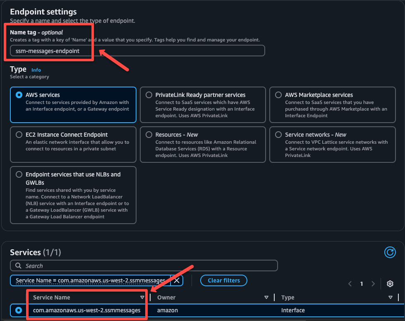The height and width of the screenshot is (321, 405).
Task: Click page number 1
Action: coord(362,284)
